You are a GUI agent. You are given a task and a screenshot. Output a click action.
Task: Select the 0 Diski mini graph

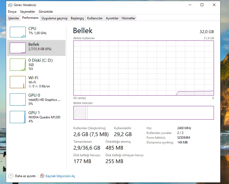(18, 65)
